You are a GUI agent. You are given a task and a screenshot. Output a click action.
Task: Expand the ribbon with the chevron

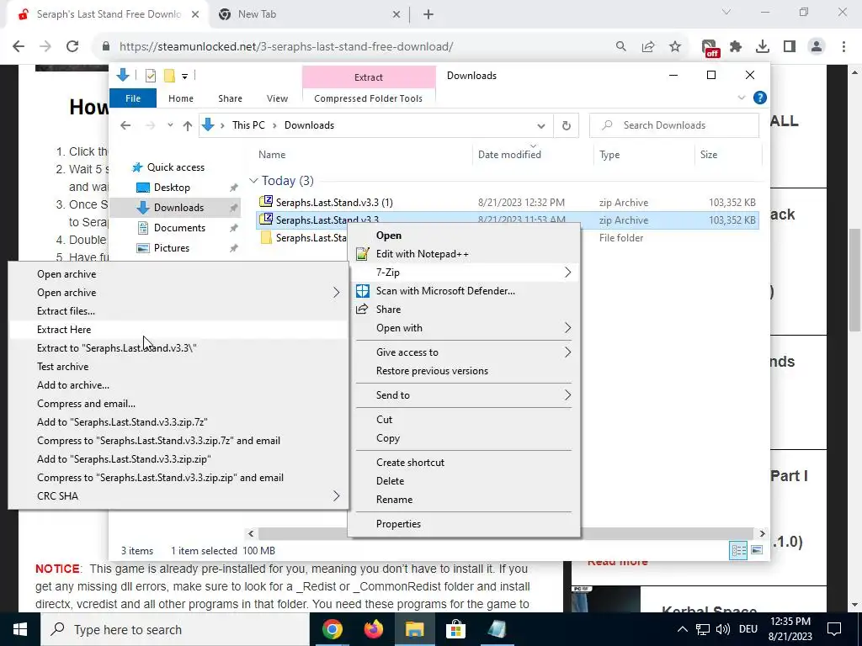(x=741, y=98)
